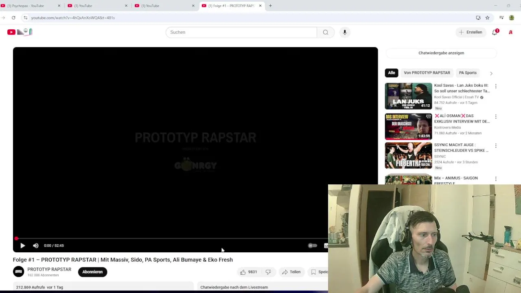Play the video with the play button
Screen dimensions: 521x293
point(22,245)
